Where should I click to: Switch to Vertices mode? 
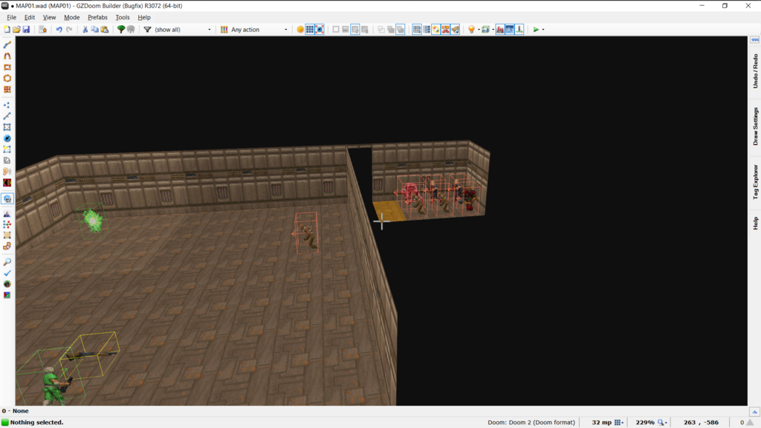(7, 105)
